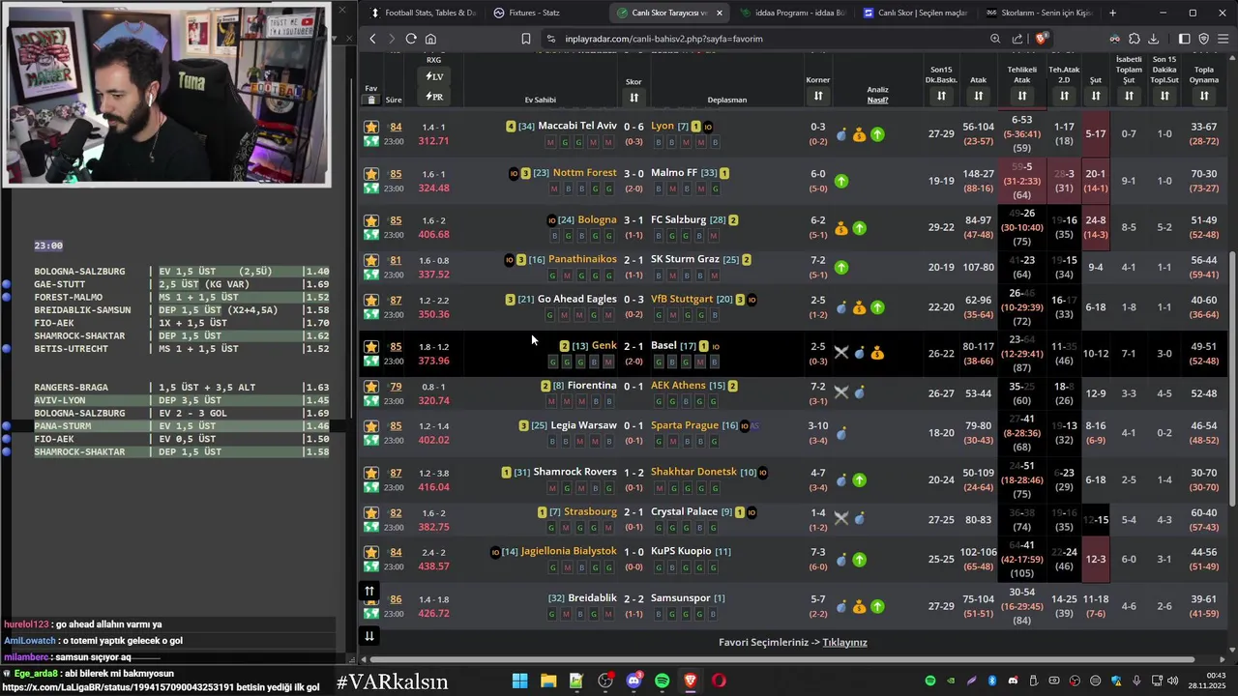Select the PR lightning button under RXG
1238x696 pixels.
pyautogui.click(x=434, y=97)
